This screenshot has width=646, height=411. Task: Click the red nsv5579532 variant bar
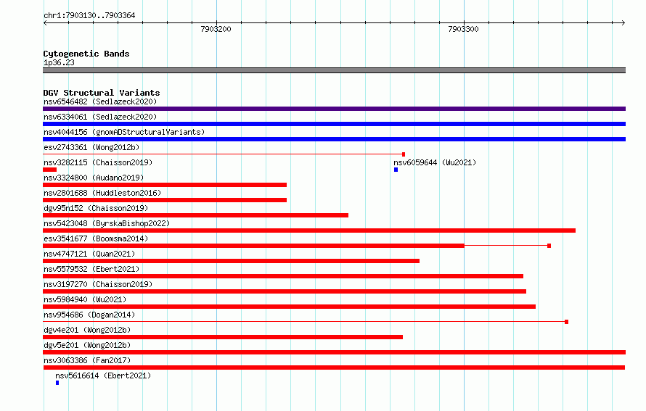(x=283, y=276)
